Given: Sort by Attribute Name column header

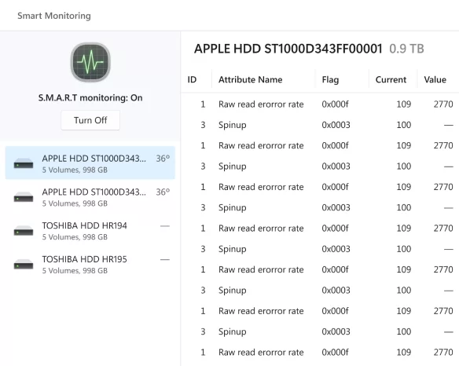Looking at the screenshot, I should point(250,79).
